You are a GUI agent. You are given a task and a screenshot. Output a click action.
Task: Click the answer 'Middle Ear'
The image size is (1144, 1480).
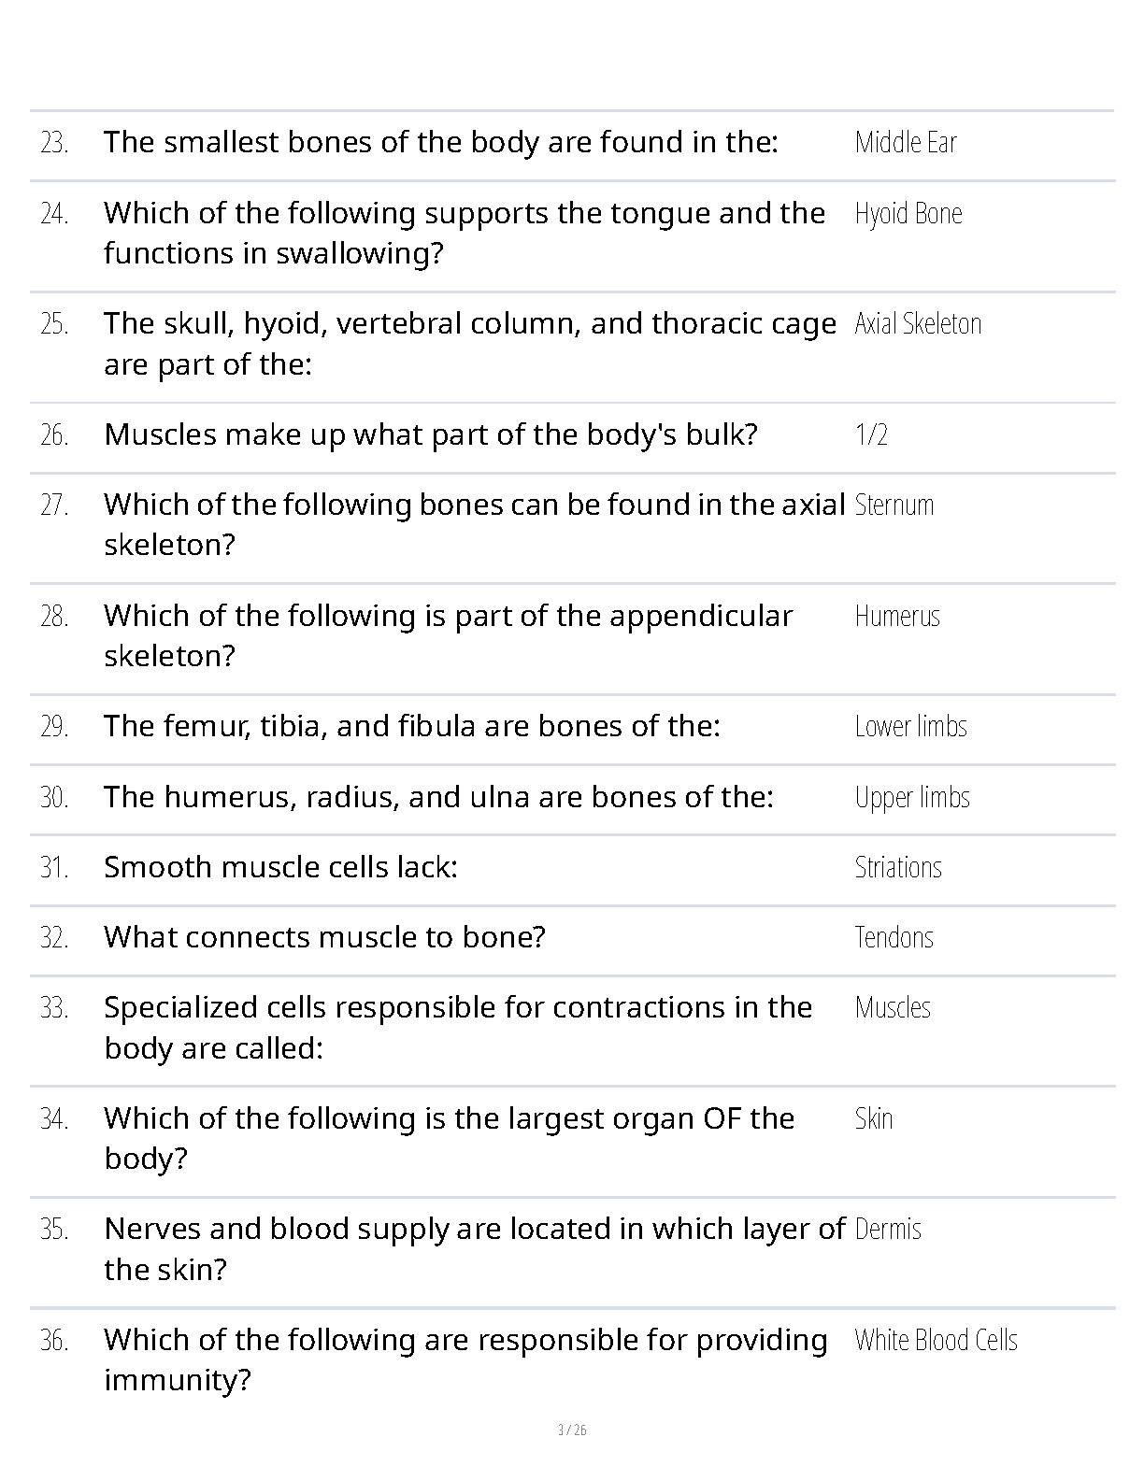[906, 142]
